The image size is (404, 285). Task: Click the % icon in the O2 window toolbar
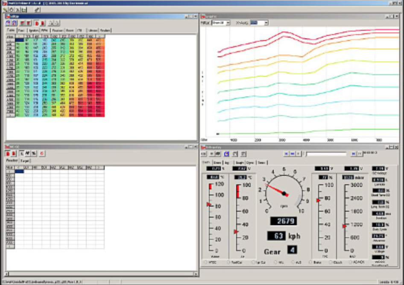click(34, 153)
